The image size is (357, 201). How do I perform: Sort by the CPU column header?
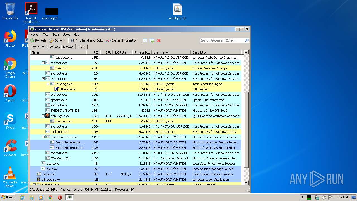[x=106, y=52]
